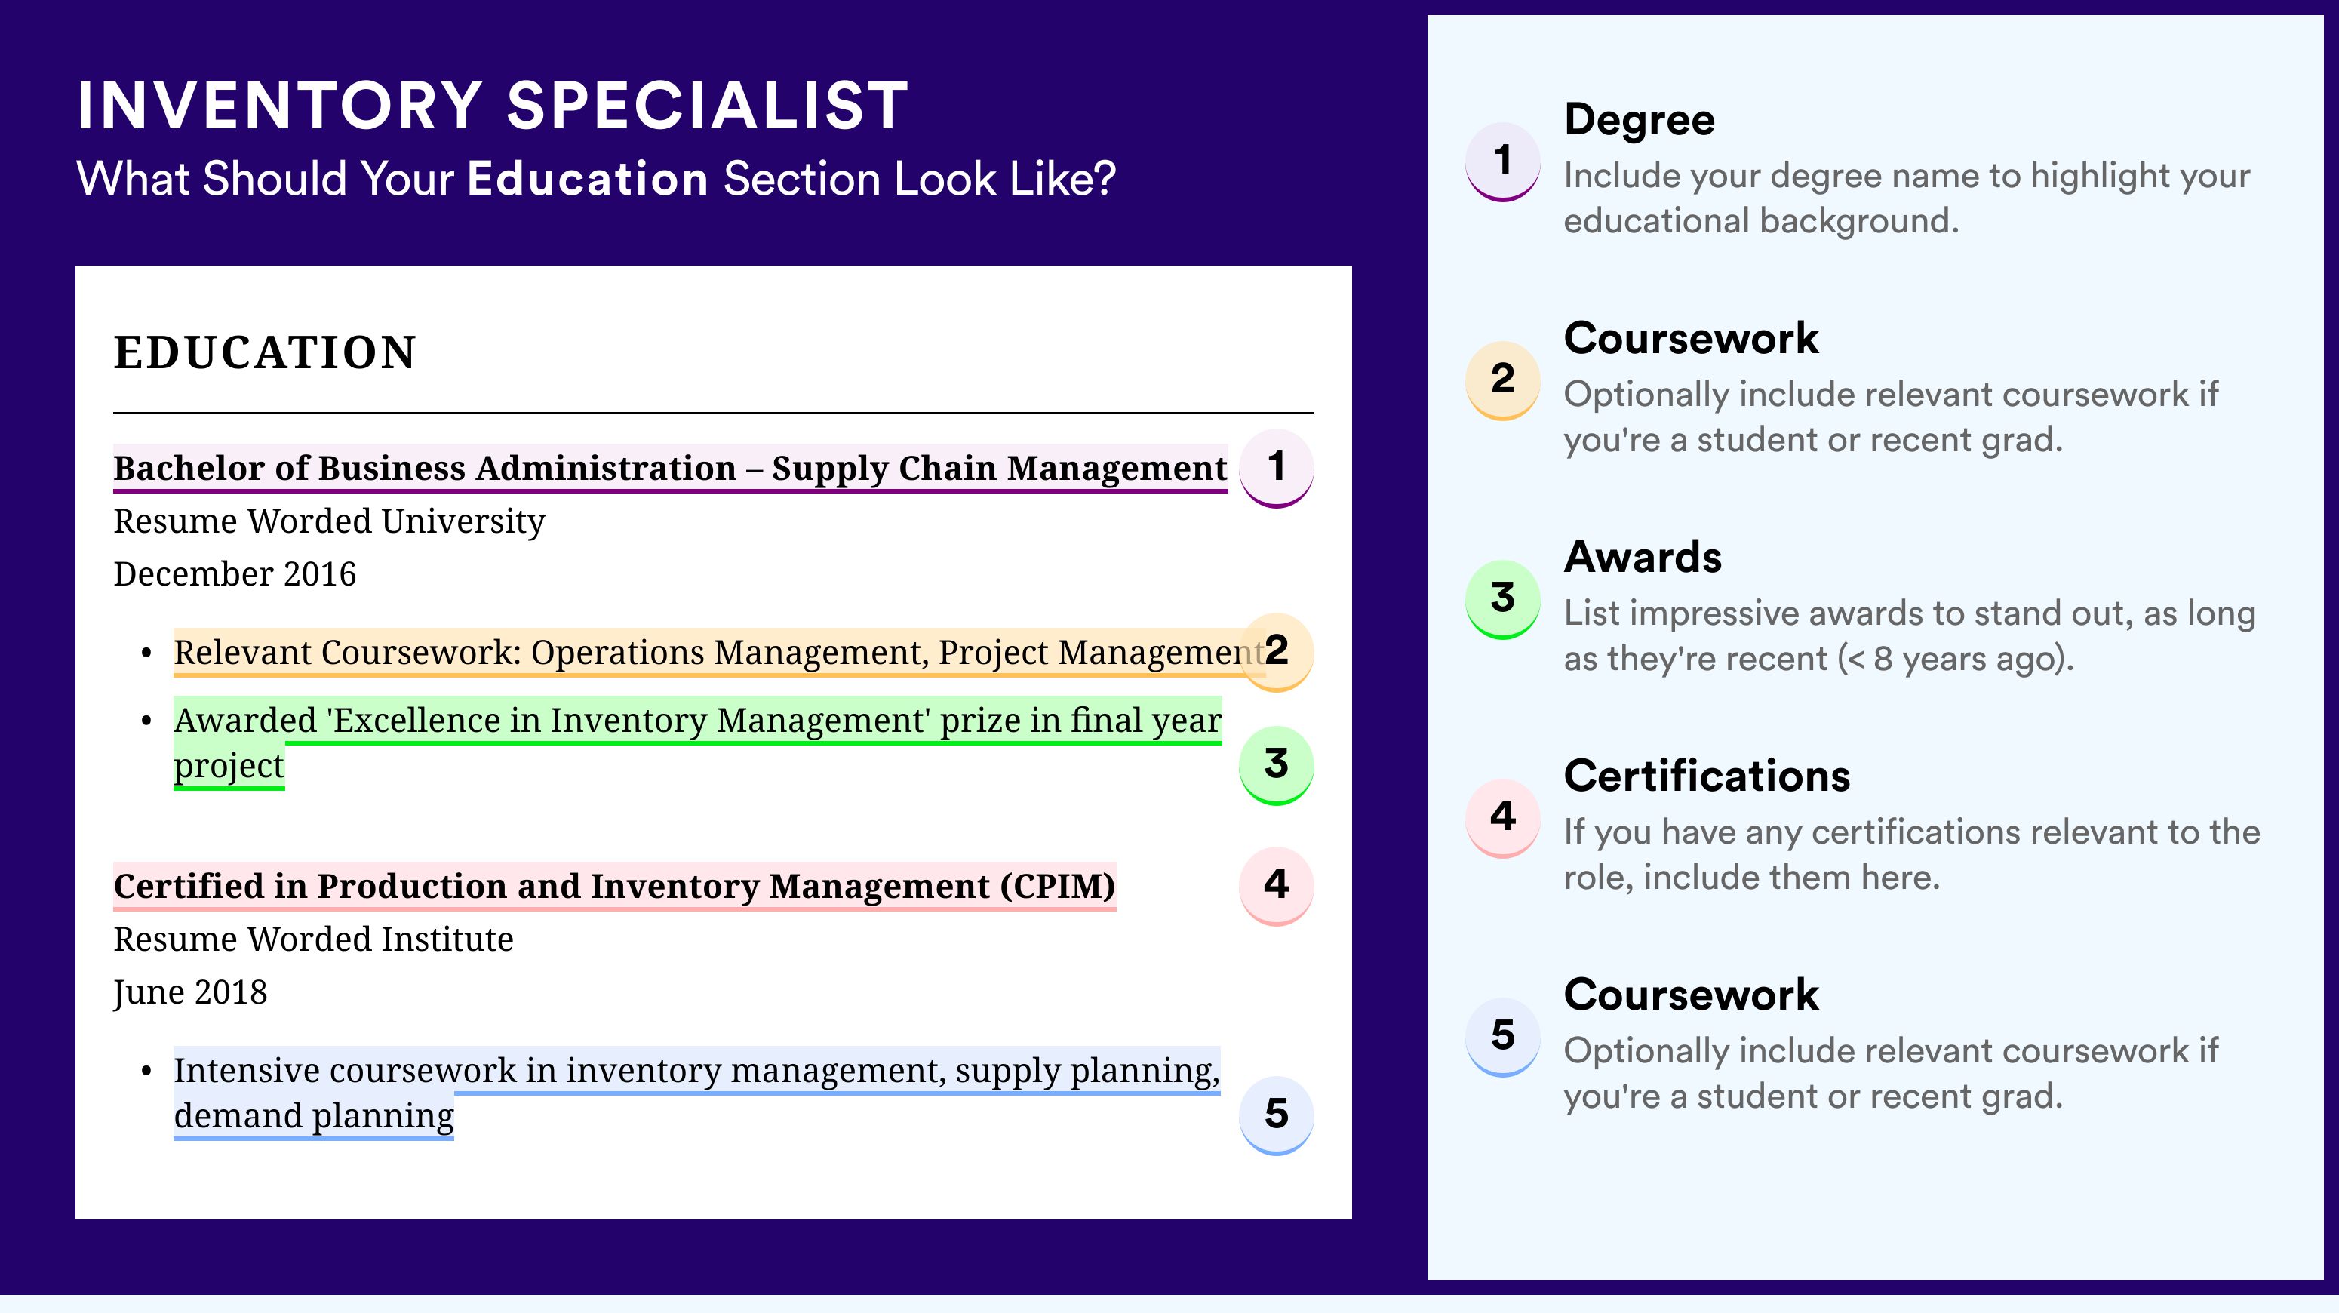
Task: Click the Intensive coursework highlighted bullet
Action: point(696,1093)
